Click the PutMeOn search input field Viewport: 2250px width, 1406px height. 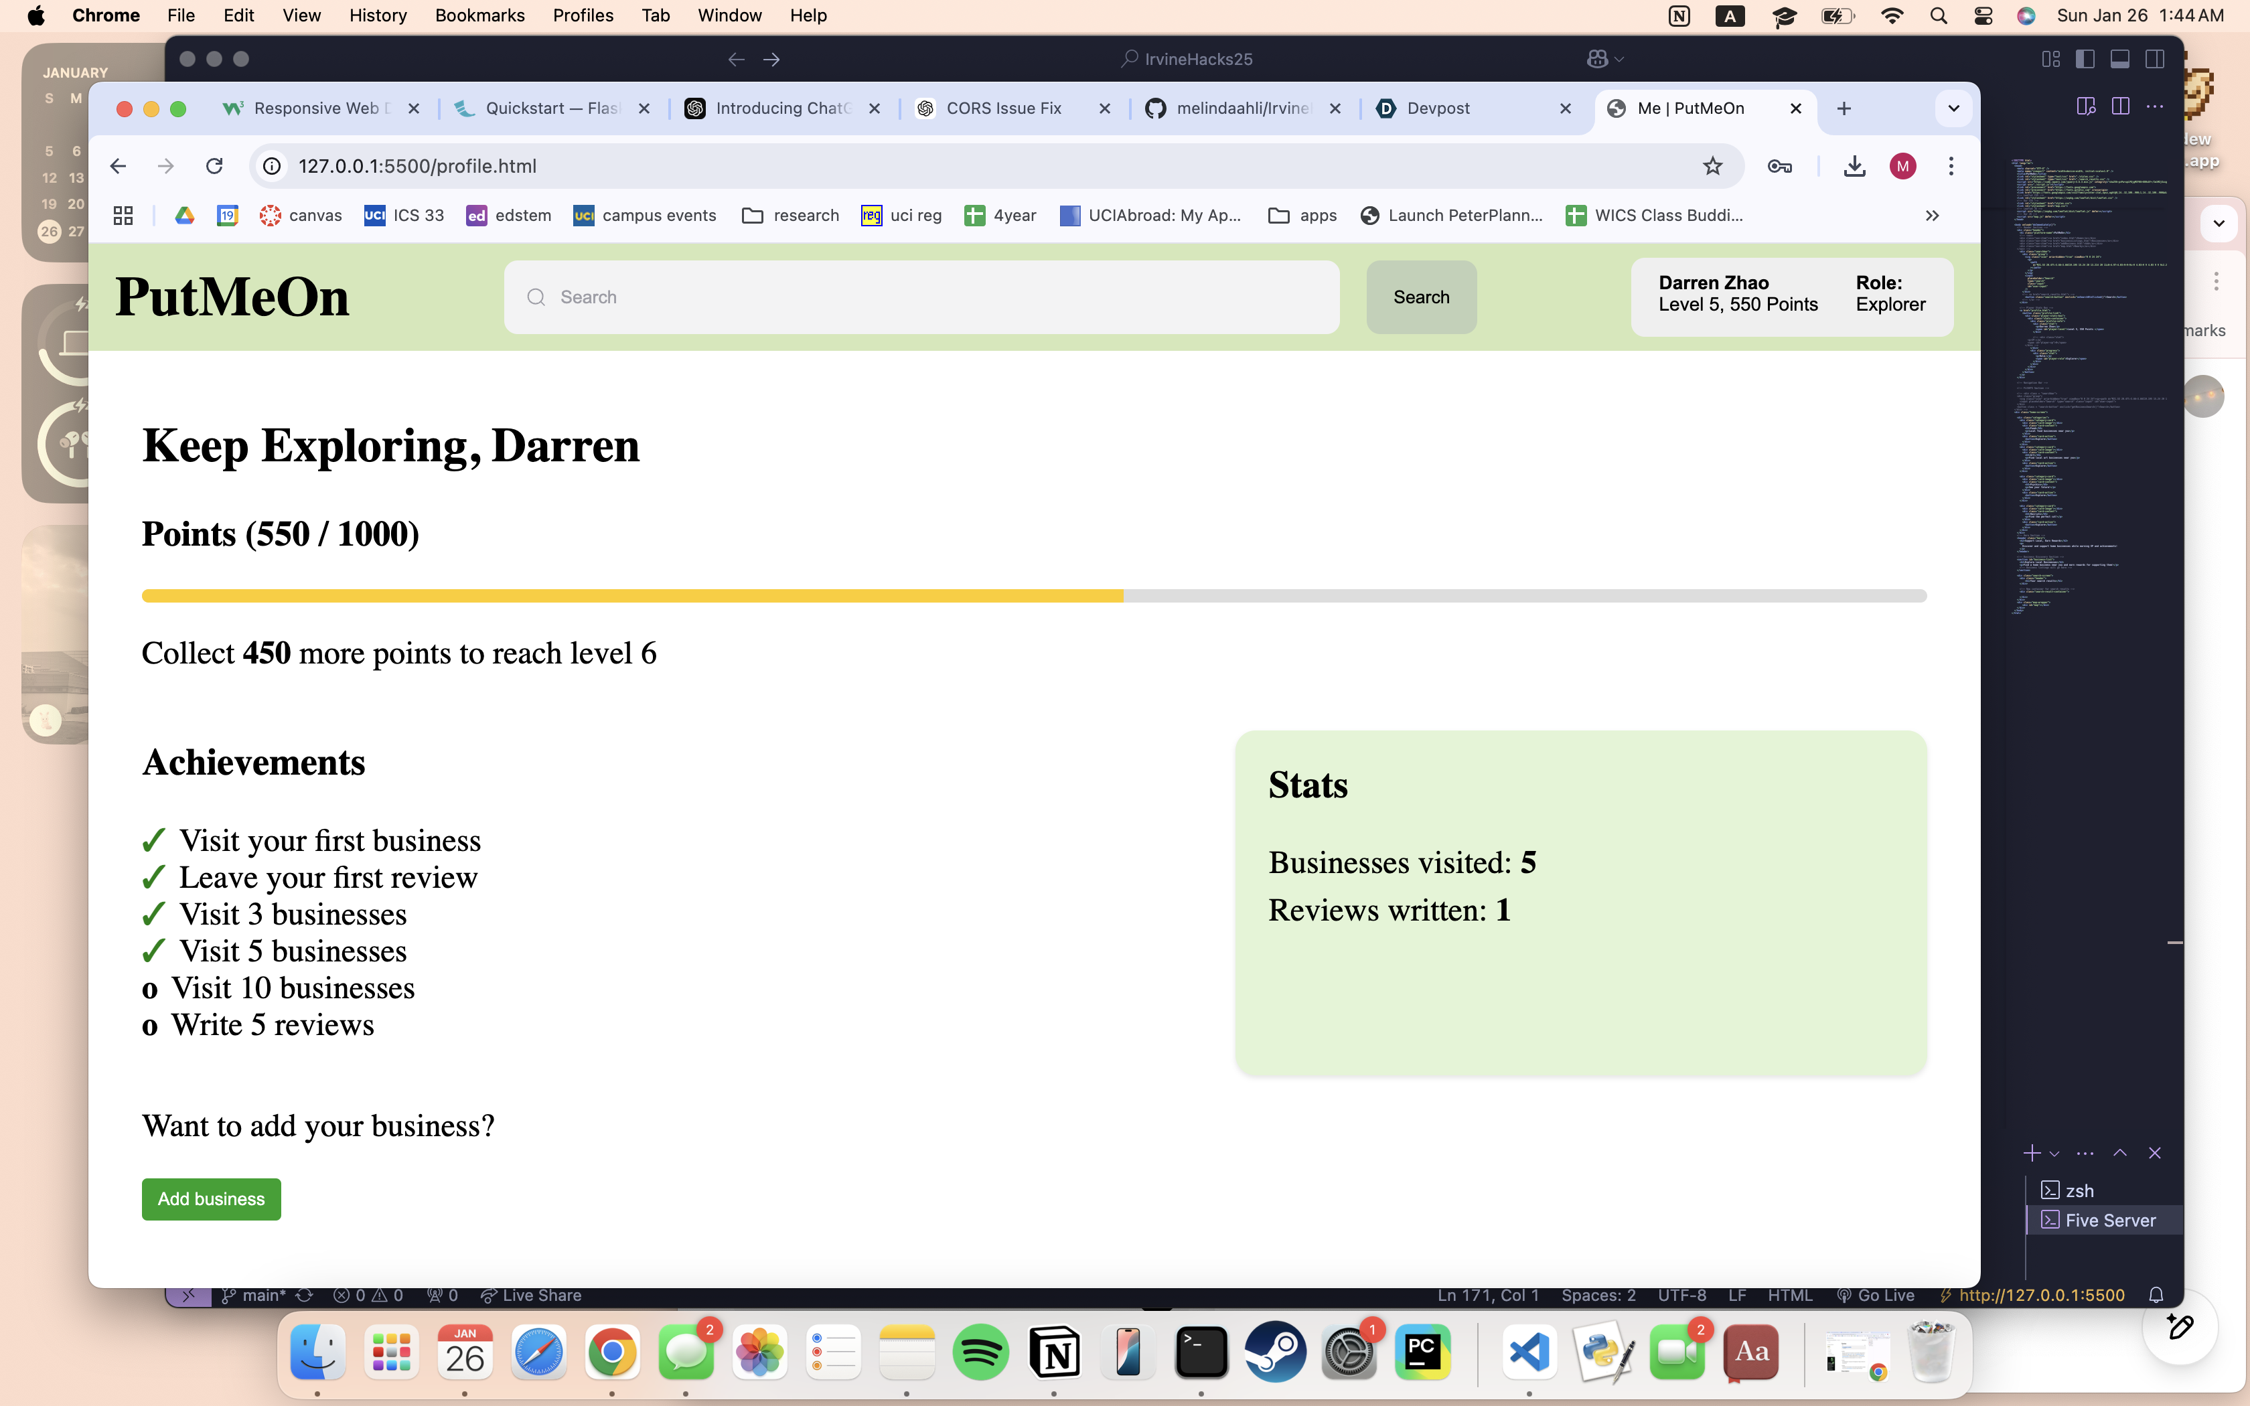[921, 297]
